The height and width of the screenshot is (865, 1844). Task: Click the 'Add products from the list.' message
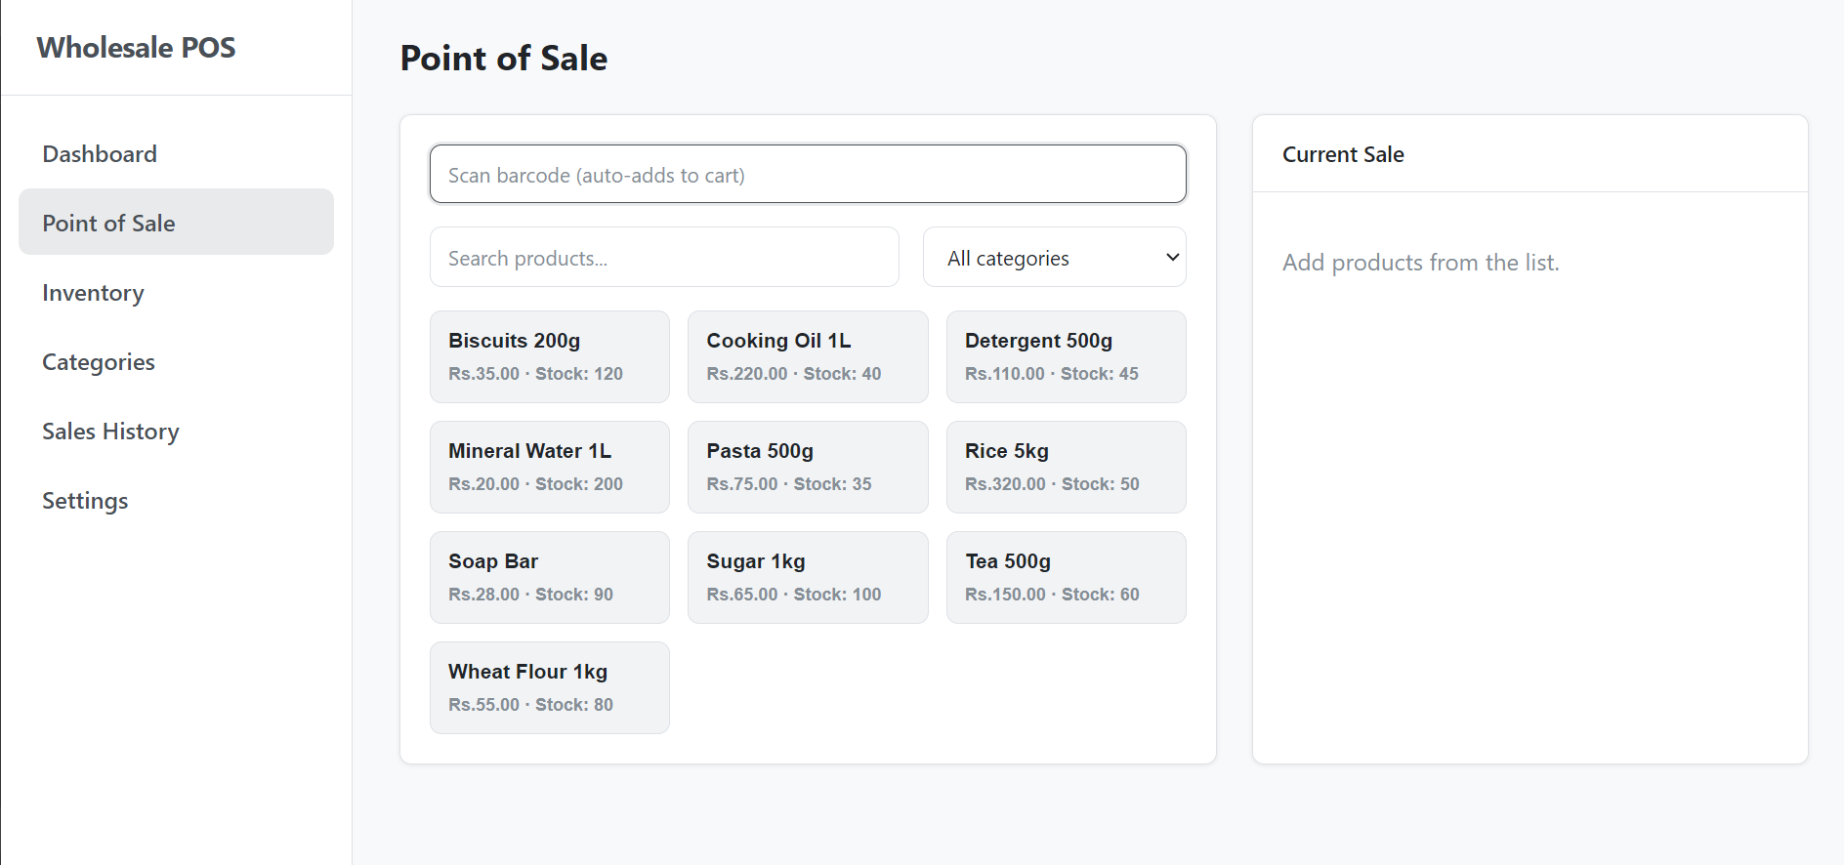(1420, 263)
